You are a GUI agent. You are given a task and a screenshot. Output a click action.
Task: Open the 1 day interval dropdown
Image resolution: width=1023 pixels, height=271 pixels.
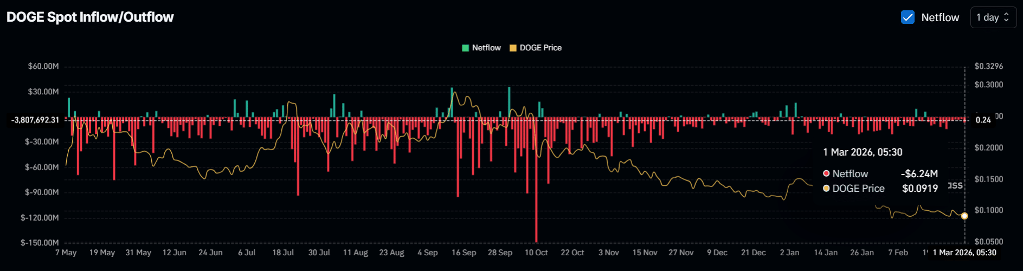click(993, 17)
